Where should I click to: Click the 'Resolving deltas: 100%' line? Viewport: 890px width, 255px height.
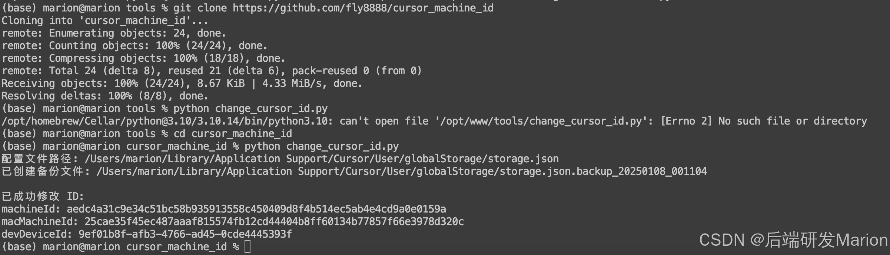(x=105, y=96)
